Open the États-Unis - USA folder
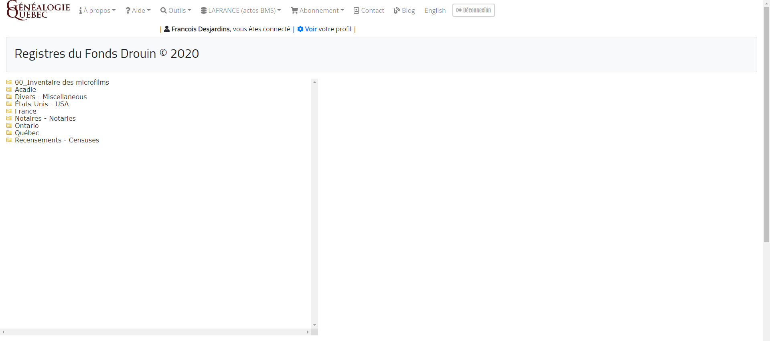 pyautogui.click(x=42, y=104)
